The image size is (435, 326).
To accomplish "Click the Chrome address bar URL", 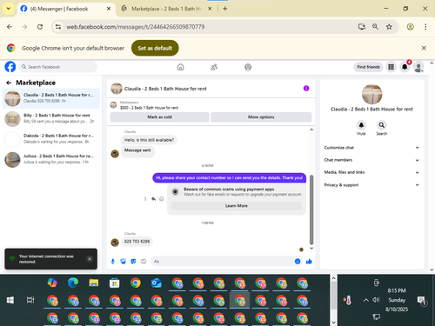I will (136, 27).
